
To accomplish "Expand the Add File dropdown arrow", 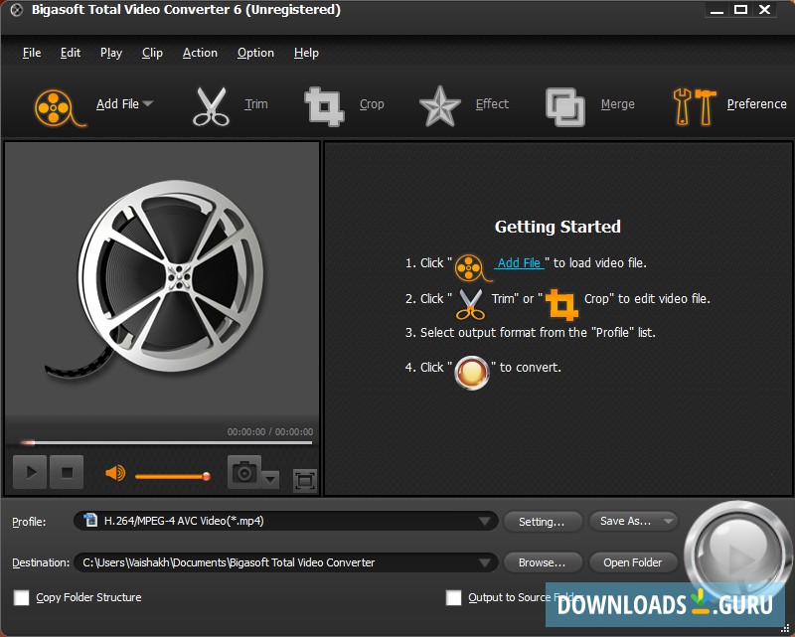I will coord(148,103).
